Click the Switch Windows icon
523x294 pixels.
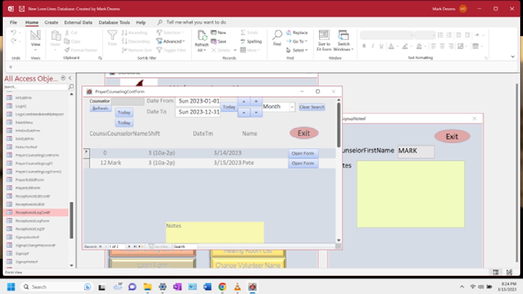pos(344,36)
